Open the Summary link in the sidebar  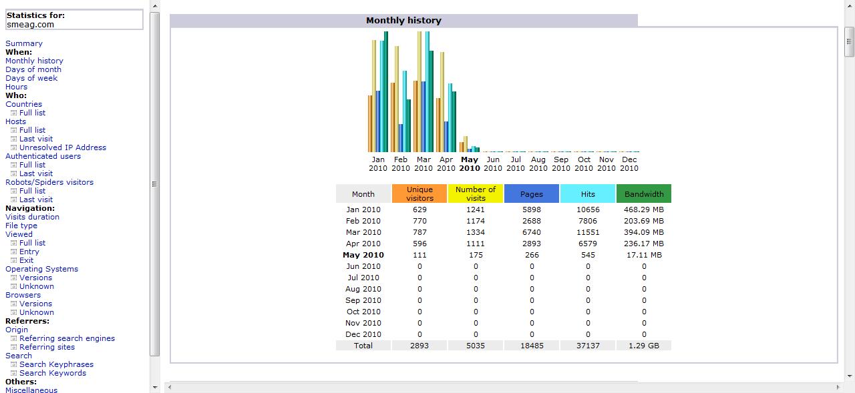pyautogui.click(x=24, y=43)
